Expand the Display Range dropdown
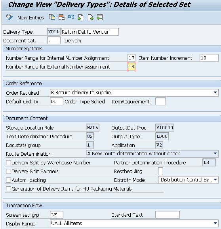221x229 pixels. pyautogui.click(x=215, y=223)
